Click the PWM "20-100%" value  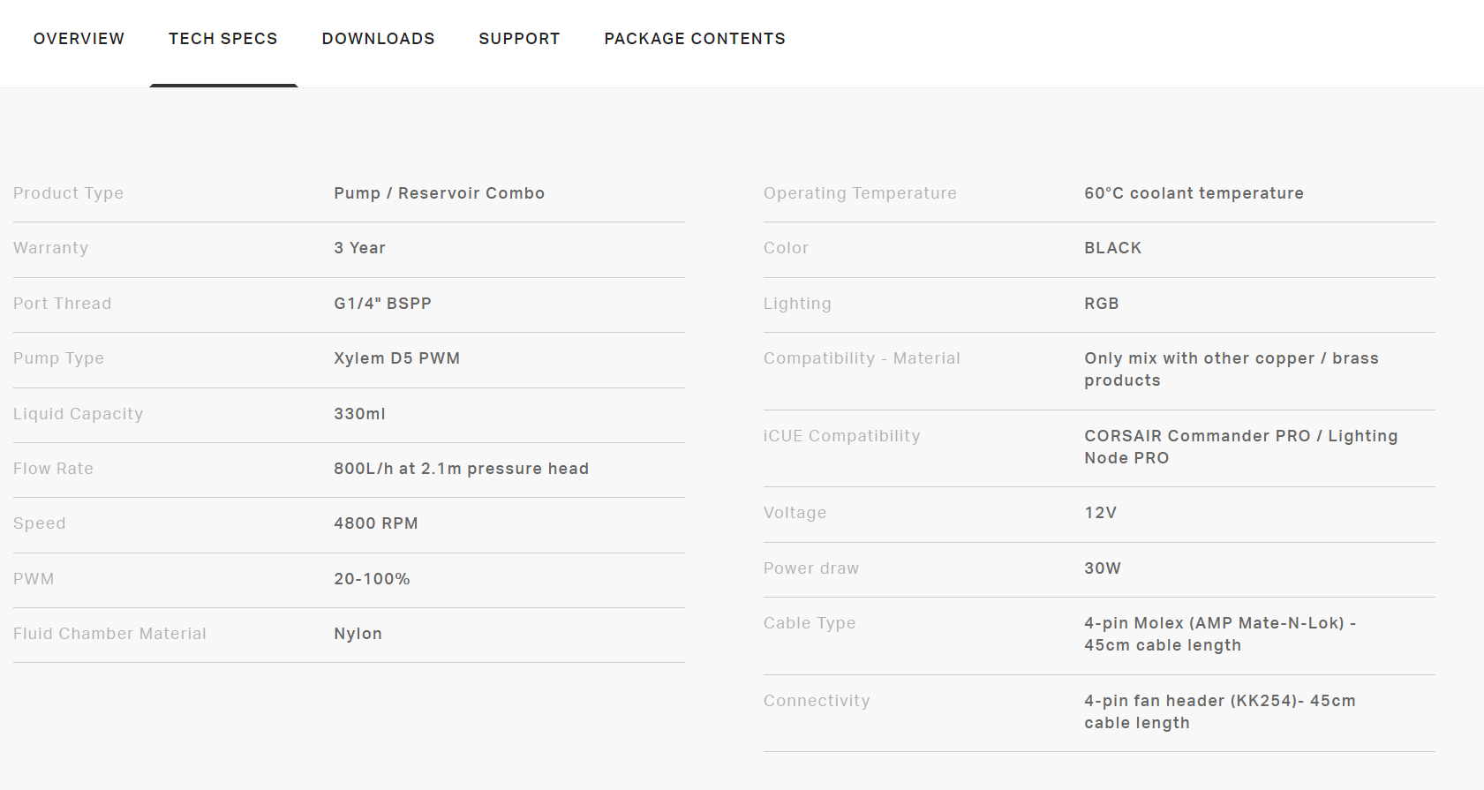(372, 579)
